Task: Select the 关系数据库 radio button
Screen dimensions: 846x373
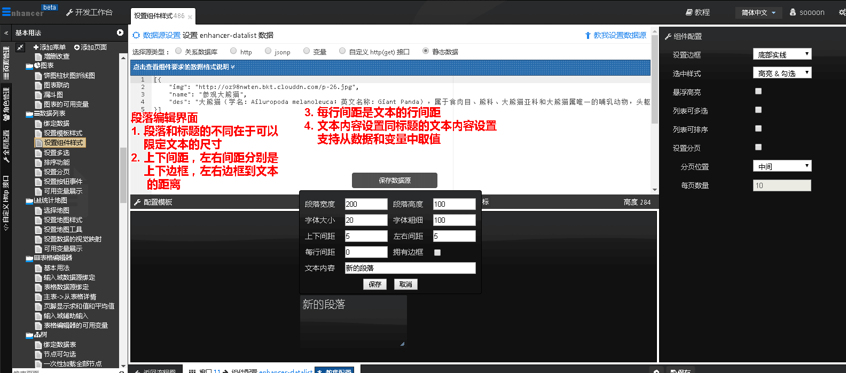Action: point(178,51)
